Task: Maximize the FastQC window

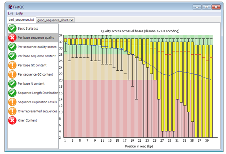Action: 206,7
